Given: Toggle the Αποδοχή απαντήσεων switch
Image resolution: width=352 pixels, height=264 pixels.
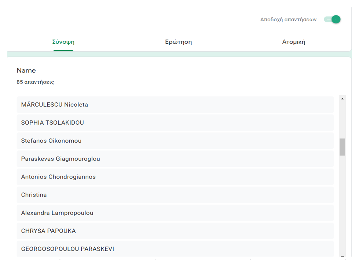Looking at the screenshot, I should [x=333, y=19].
